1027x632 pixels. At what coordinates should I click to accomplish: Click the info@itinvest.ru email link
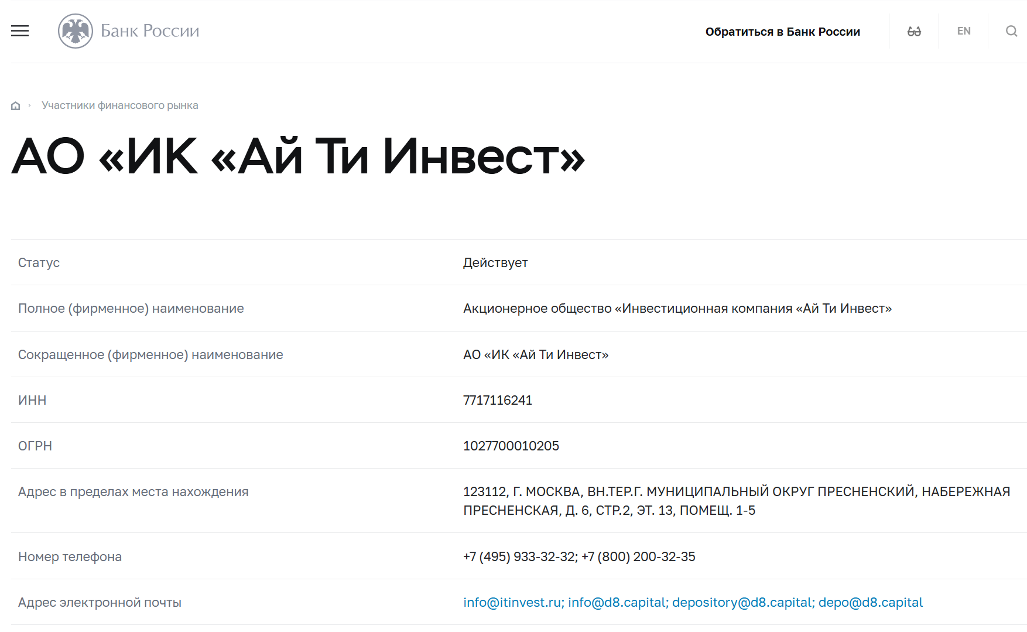coord(512,602)
